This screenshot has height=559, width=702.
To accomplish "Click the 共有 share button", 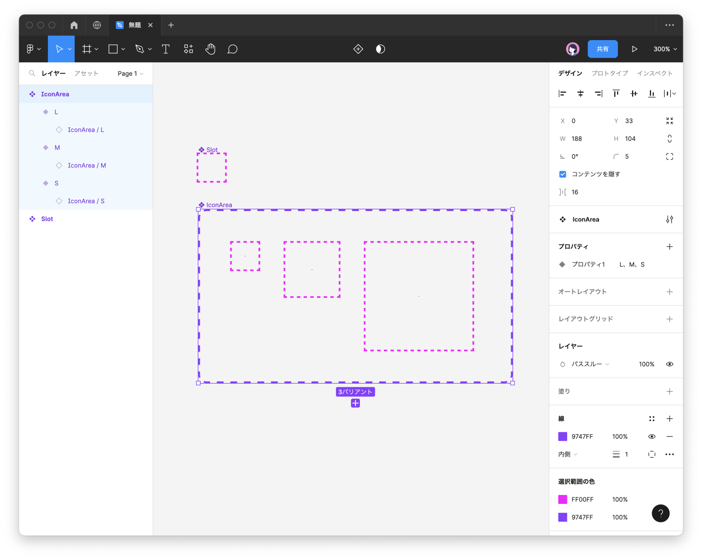I will [603, 49].
